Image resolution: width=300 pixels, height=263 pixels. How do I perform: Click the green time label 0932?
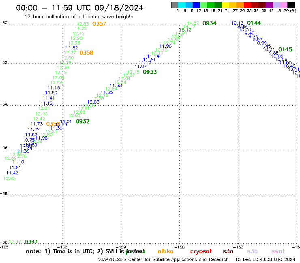(x=82, y=121)
